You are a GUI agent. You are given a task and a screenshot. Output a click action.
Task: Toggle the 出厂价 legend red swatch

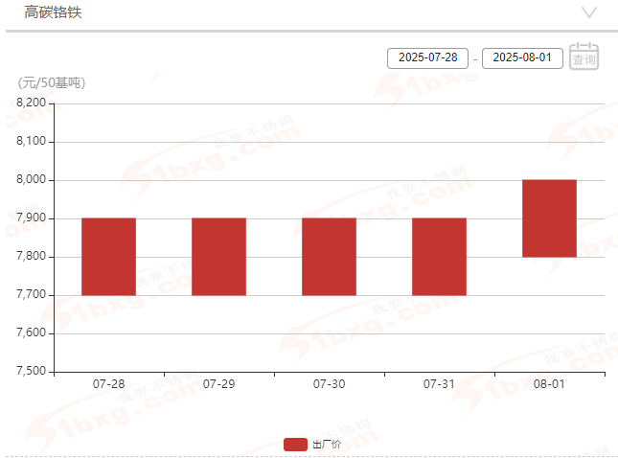click(296, 444)
